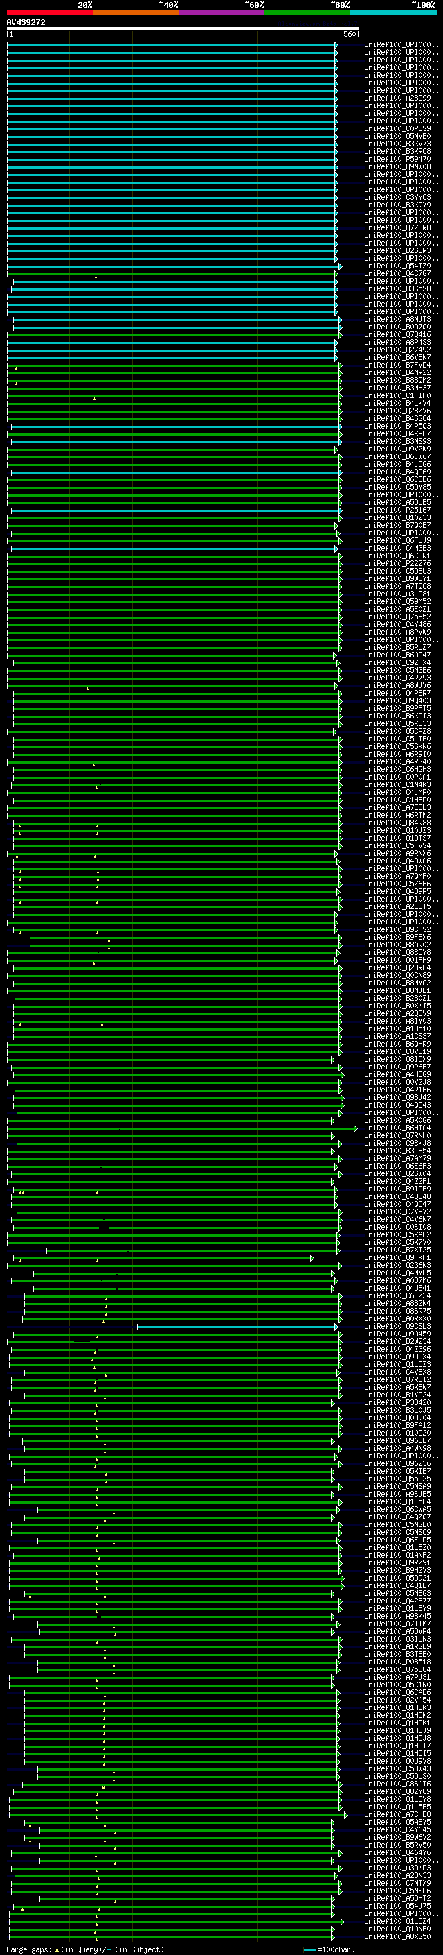
Task: Click the UniRef100_A7SHD8 label
Action: [x=397, y=1815]
